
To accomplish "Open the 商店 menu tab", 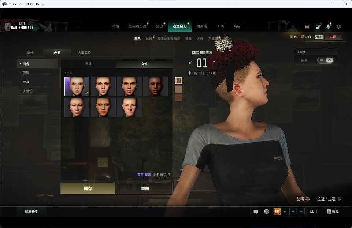I will click(237, 26).
